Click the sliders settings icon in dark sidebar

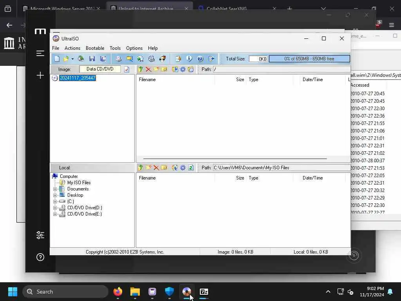[x=40, y=235]
